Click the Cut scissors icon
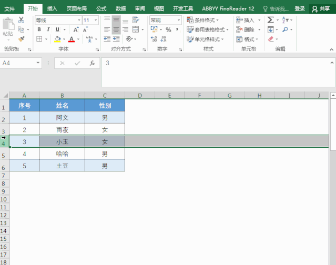Viewport: 336px width, 265px height. [x=21, y=20]
